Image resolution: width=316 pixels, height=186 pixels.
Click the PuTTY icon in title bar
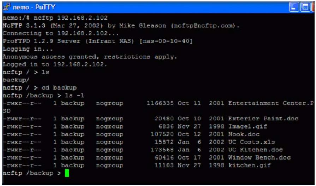[x=7, y=7]
